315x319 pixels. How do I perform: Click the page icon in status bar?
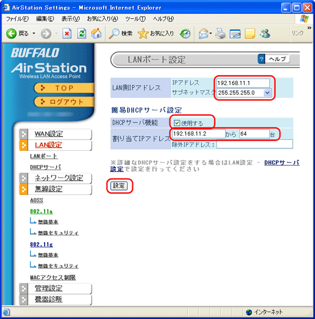tap(6, 312)
